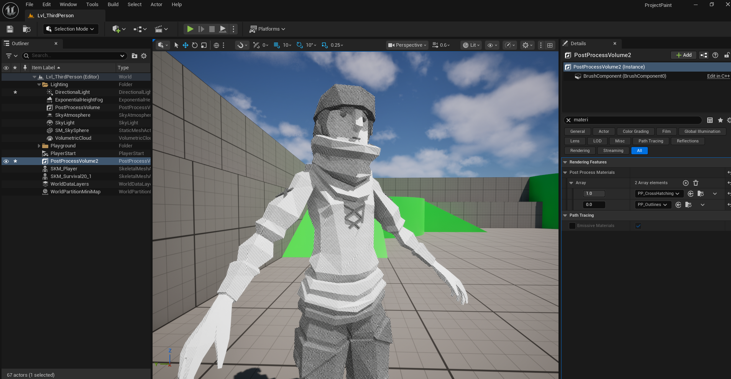Uncheck the Emissive Materials value checkbox
The width and height of the screenshot is (731, 379).
[638, 226]
